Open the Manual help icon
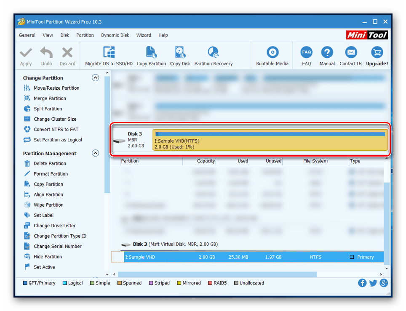406x311 pixels. click(x=327, y=52)
